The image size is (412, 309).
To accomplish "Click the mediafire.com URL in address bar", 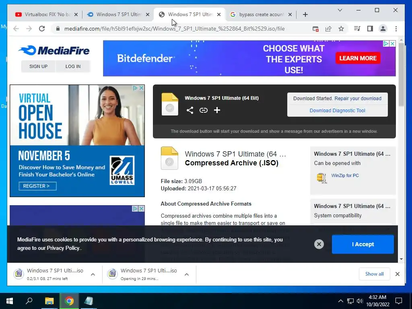I will point(174,29).
